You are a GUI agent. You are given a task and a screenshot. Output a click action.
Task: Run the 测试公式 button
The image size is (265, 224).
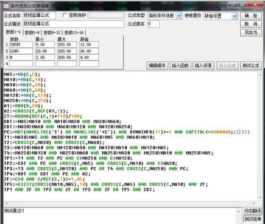(x=251, y=65)
